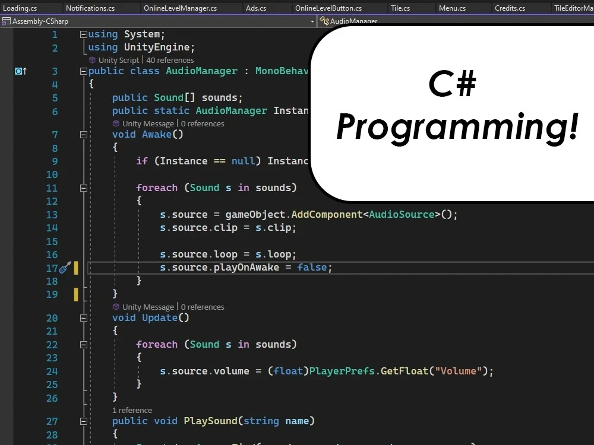This screenshot has height=445, width=594.
Task: Click the screwdriver quick actions icon on line 17
Action: click(x=65, y=268)
